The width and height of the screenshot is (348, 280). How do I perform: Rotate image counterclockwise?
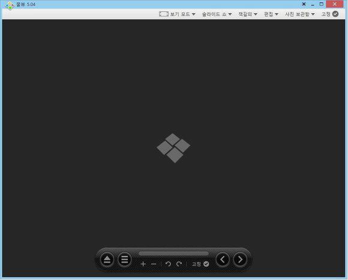coord(168,264)
